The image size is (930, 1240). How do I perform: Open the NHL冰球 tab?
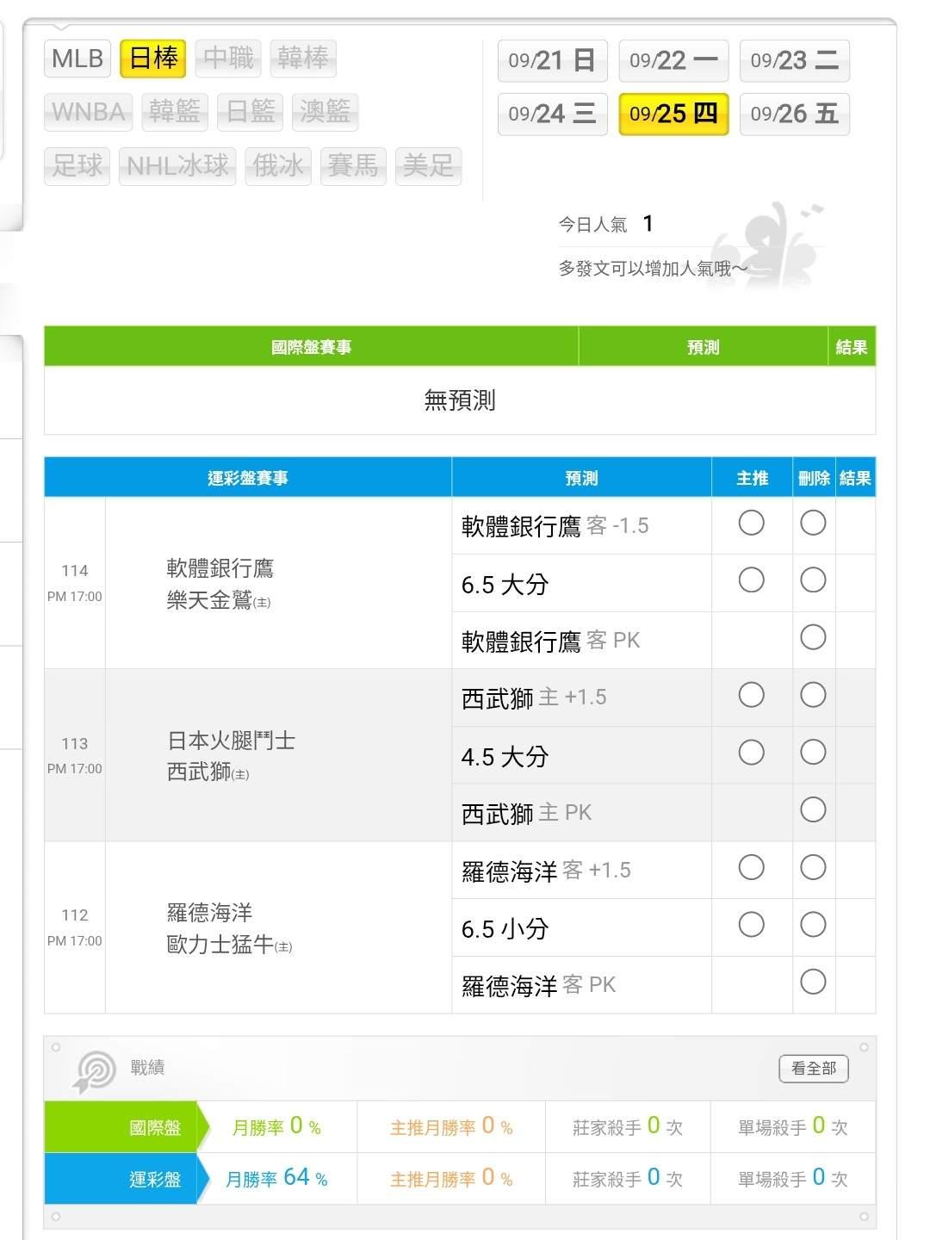pos(177,165)
